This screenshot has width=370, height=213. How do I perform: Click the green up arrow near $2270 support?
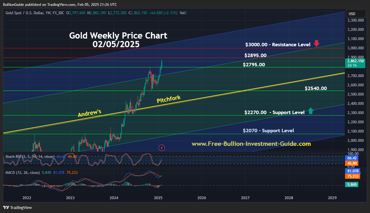coord(311,111)
